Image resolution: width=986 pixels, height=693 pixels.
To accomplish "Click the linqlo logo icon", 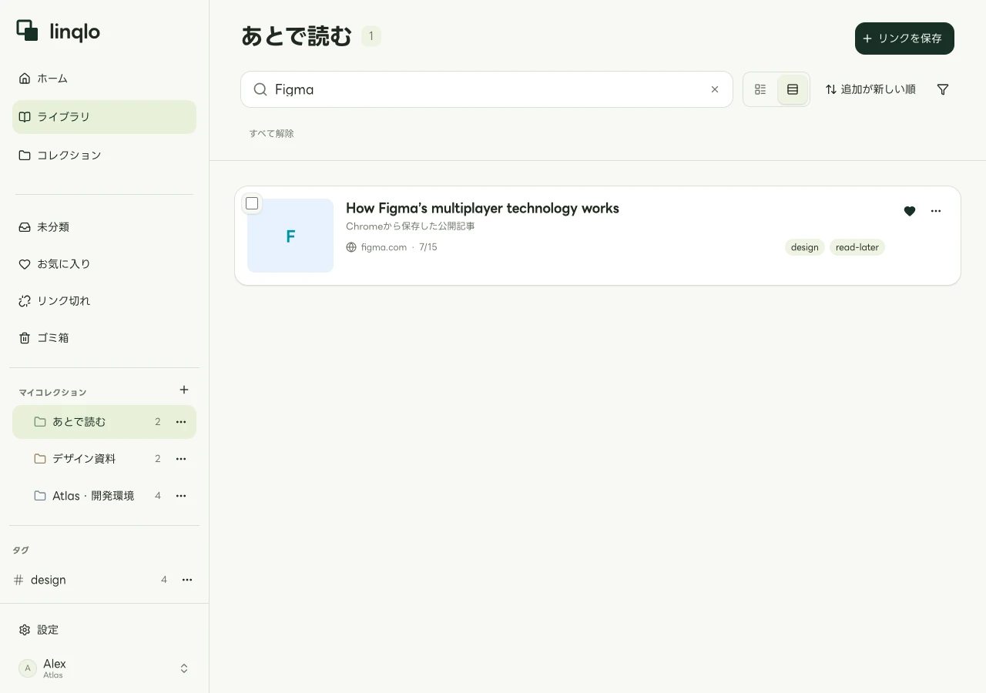I will [x=28, y=31].
